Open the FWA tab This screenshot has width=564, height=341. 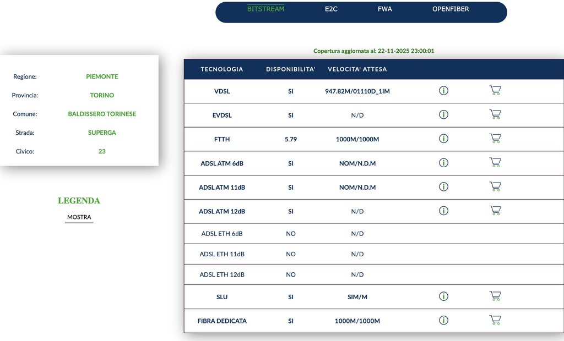[x=385, y=9]
